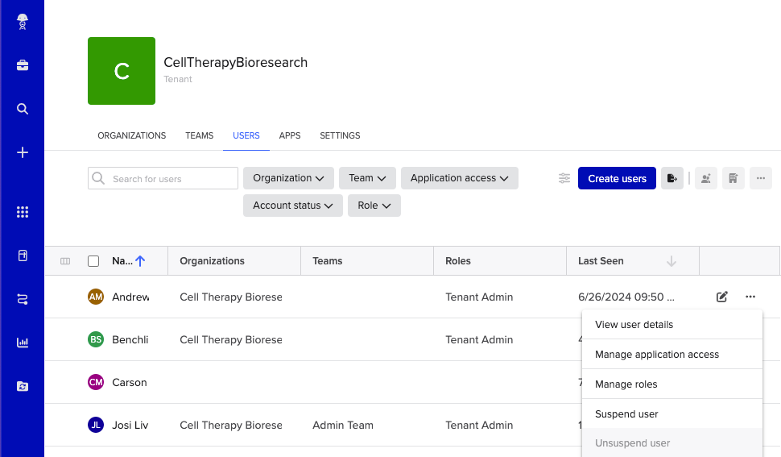Click the add to organization building icon
Screen dimensions: 781x457
tap(733, 178)
